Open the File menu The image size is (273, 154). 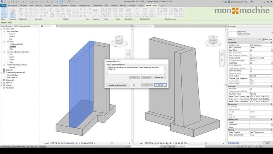tap(3, 6)
